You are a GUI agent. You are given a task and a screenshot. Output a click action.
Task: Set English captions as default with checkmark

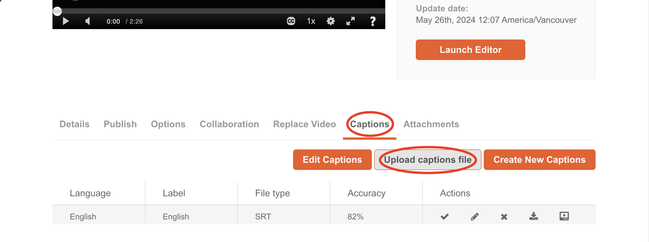tap(444, 217)
